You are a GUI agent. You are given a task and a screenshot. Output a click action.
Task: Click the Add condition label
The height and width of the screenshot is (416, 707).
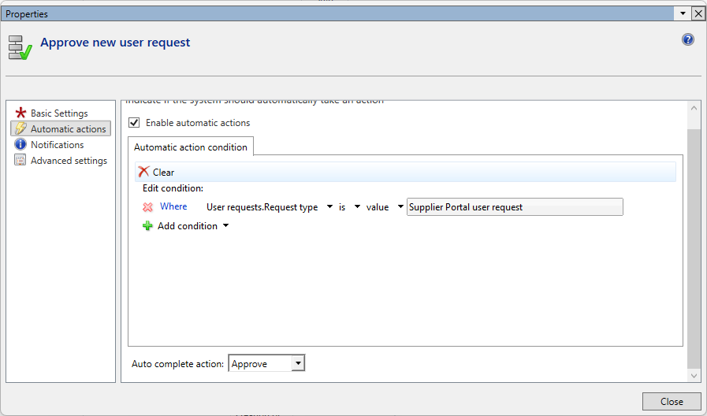[188, 226]
